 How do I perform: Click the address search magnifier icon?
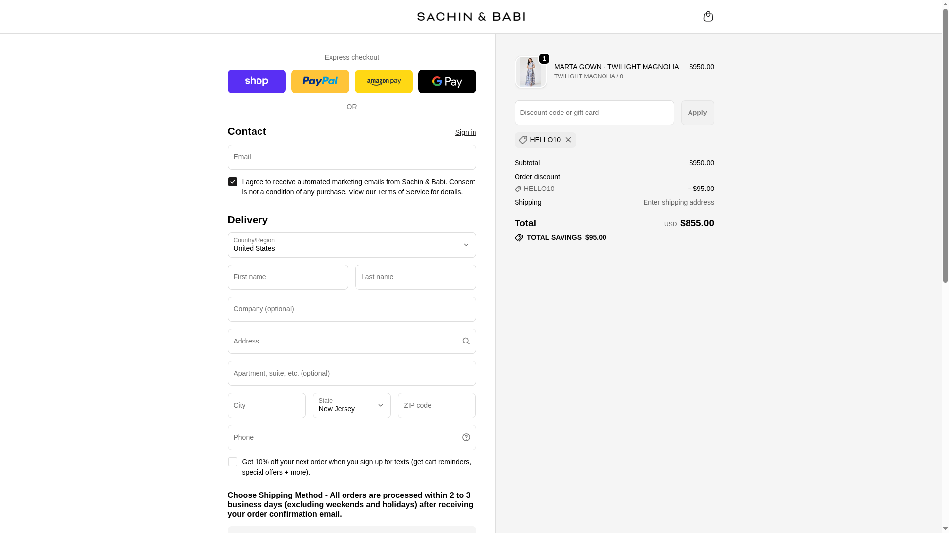(x=466, y=341)
